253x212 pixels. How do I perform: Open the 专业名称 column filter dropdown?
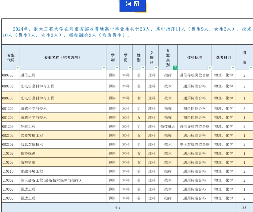(104, 68)
